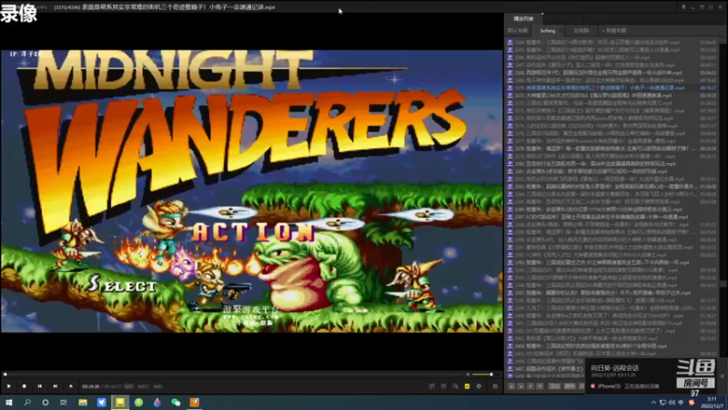Screen dimensions: 728x410
Task: Click the 删除 button below playlist
Action: [570, 386]
